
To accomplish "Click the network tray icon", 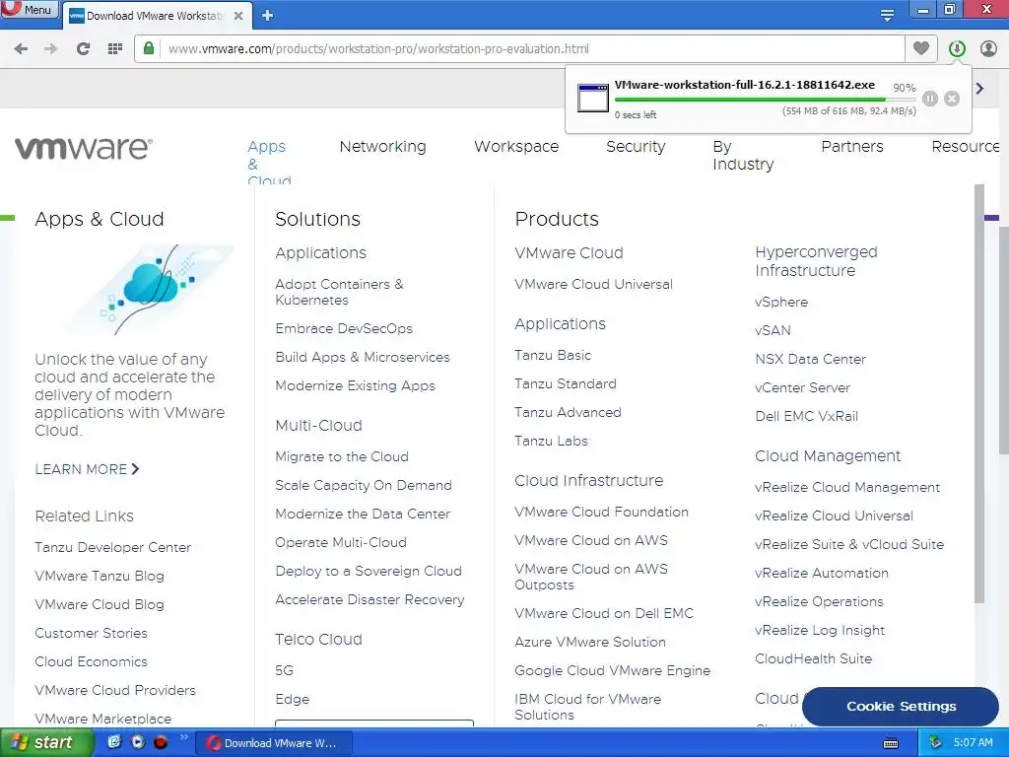I will pyautogui.click(x=936, y=743).
